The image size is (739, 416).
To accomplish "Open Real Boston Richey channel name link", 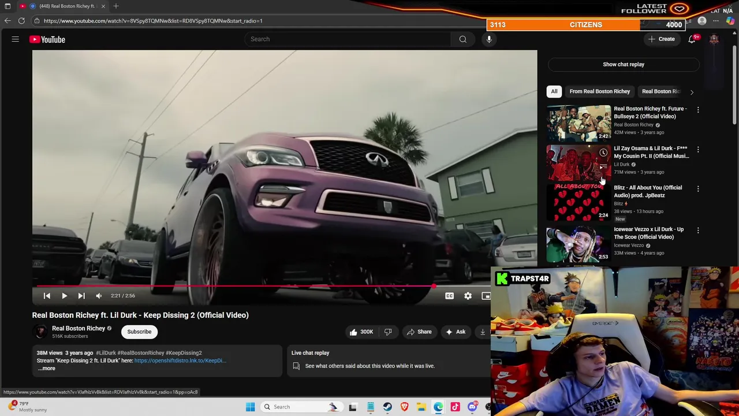I will click(x=79, y=328).
